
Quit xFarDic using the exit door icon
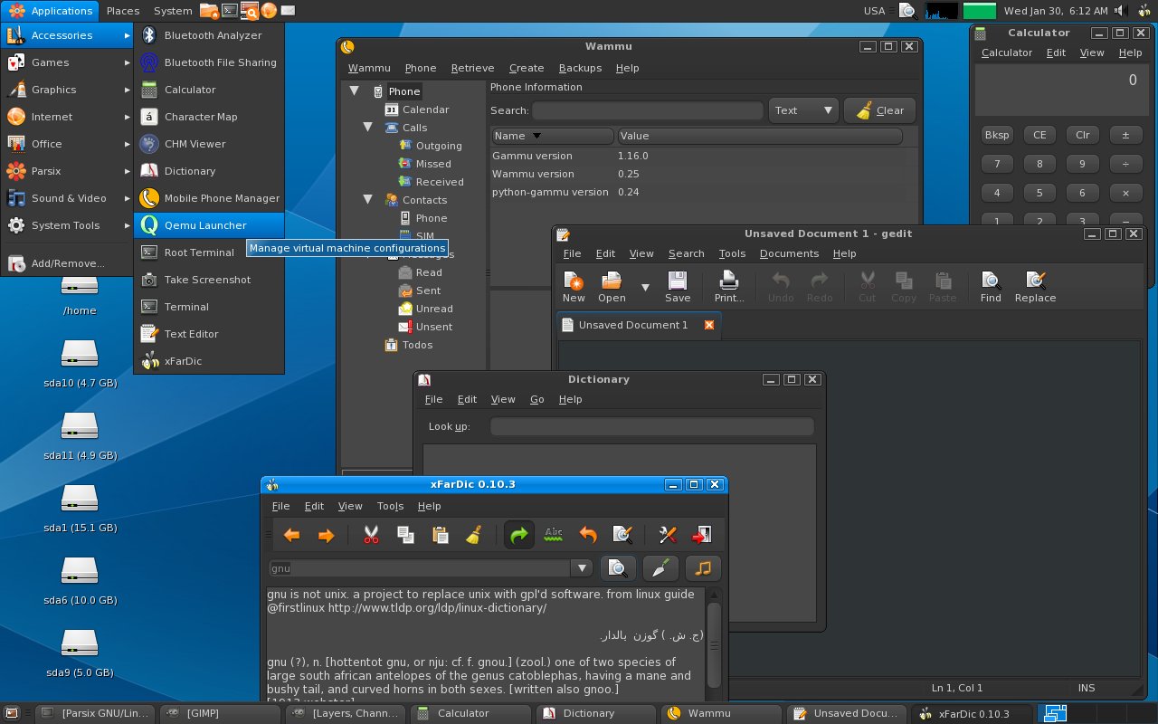pyautogui.click(x=702, y=536)
